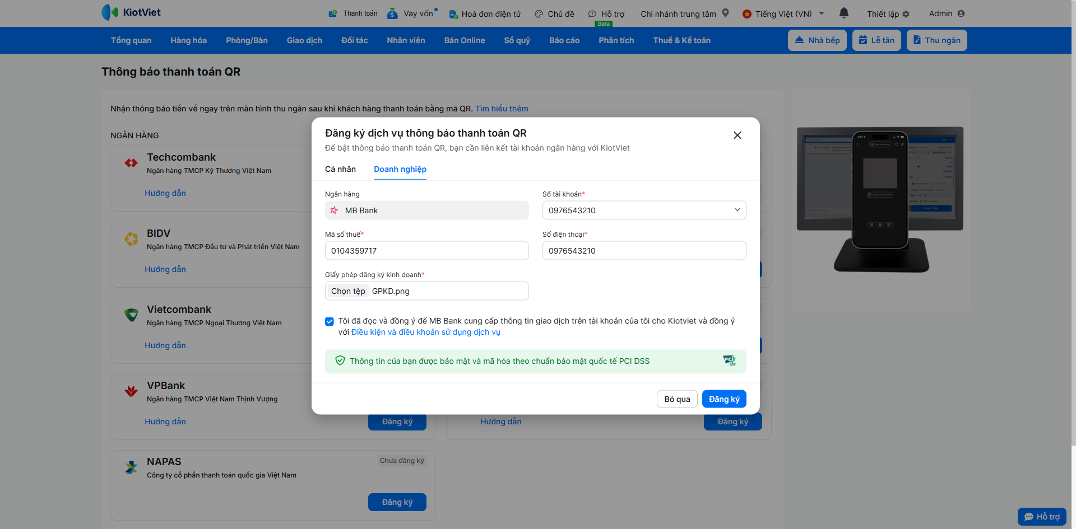The image size is (1076, 529).
Task: Open the Thuế & Kế toán menu
Action: (681, 40)
